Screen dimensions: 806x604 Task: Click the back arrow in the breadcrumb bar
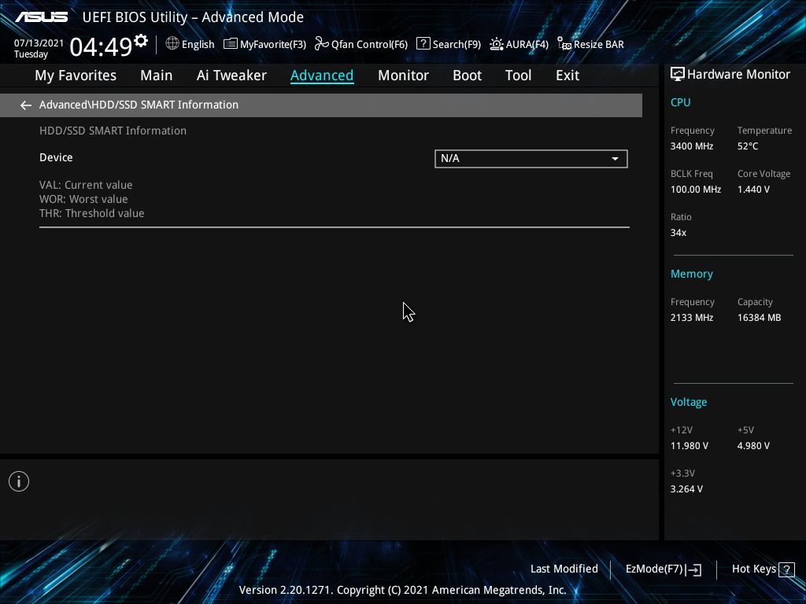(26, 105)
